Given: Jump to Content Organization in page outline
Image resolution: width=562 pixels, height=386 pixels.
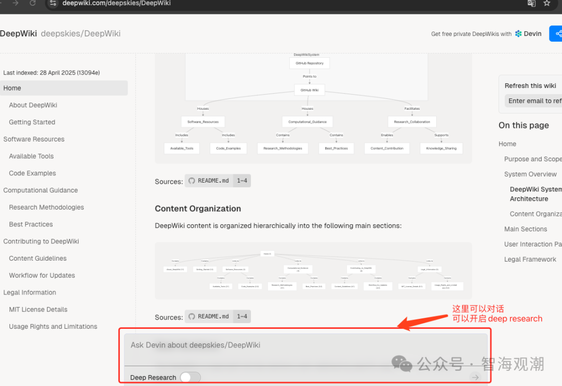Looking at the screenshot, I should coord(536,214).
